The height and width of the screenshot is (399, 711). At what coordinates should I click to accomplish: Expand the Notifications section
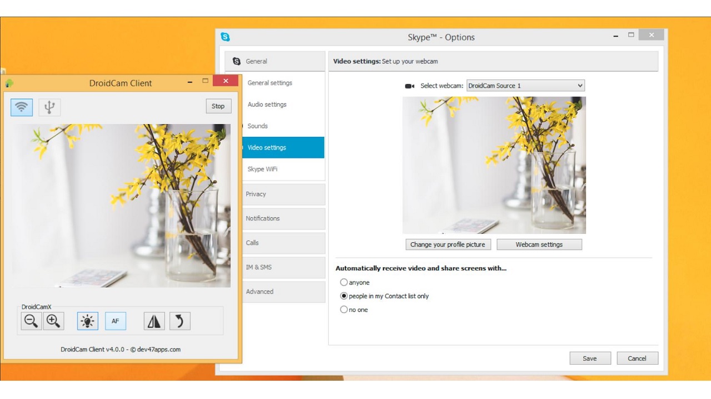click(x=284, y=219)
